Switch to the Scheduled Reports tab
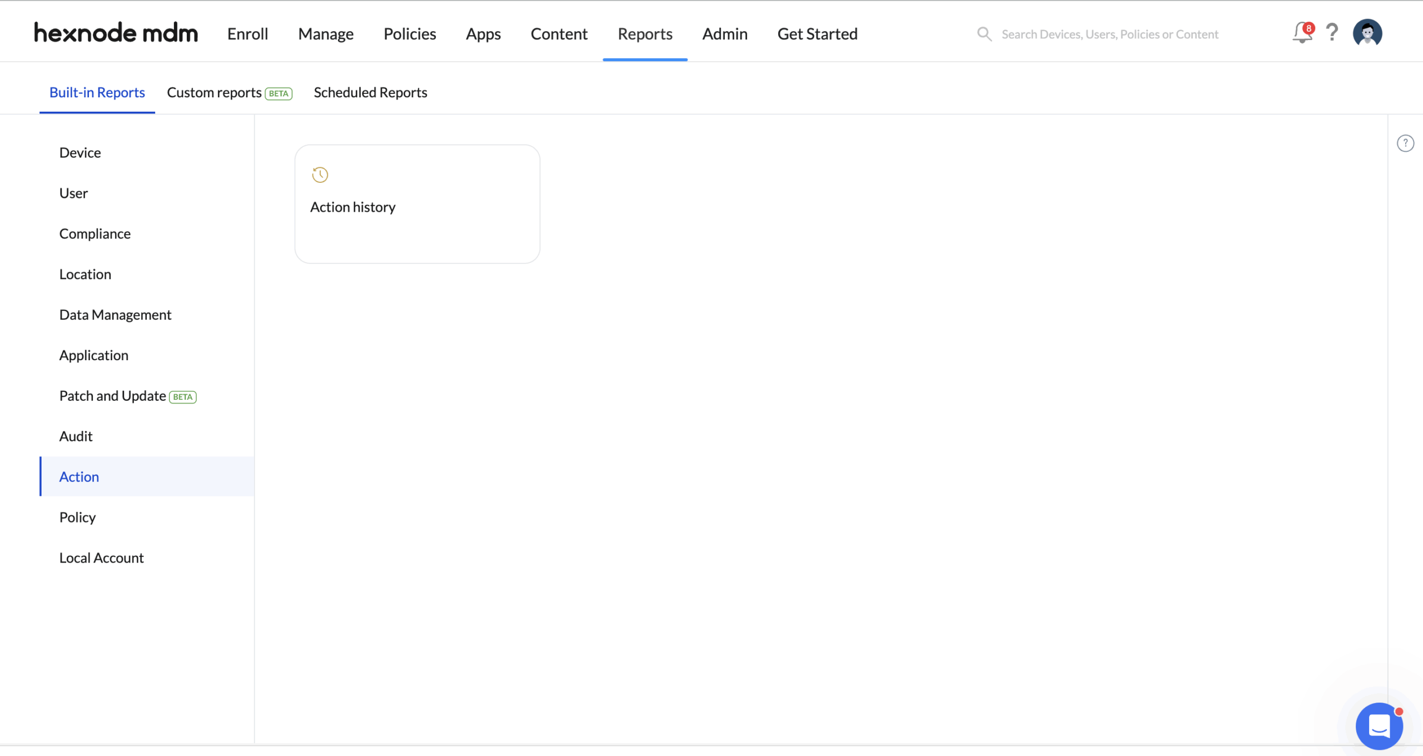The image size is (1423, 756). point(370,92)
